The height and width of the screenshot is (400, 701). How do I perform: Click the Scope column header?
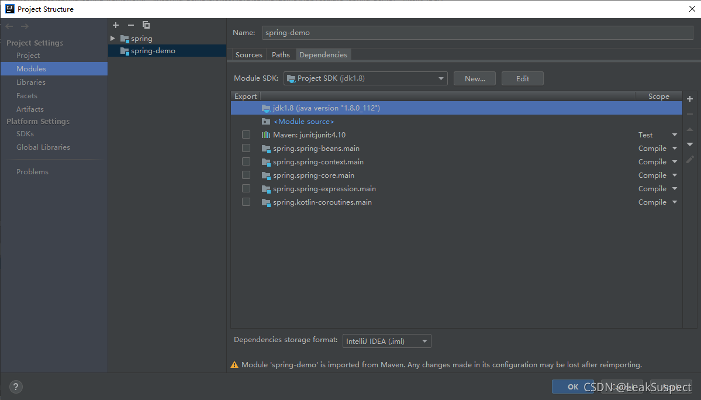658,96
